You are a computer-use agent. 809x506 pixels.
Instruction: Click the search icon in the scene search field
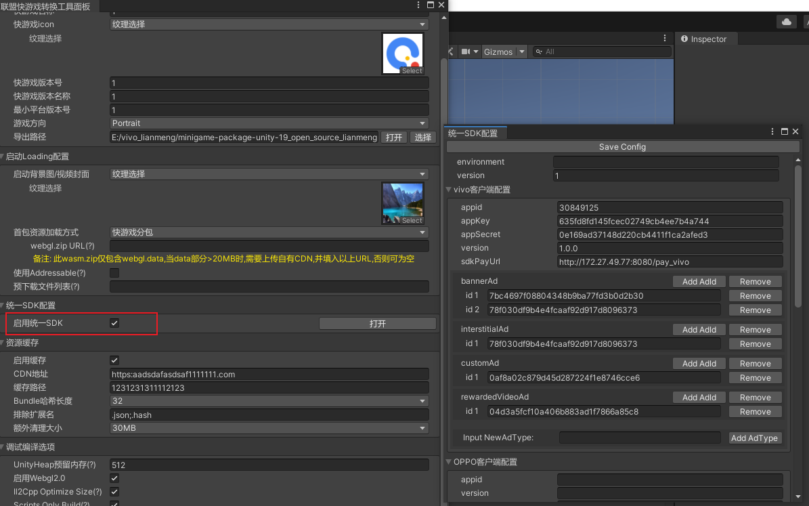click(x=539, y=52)
